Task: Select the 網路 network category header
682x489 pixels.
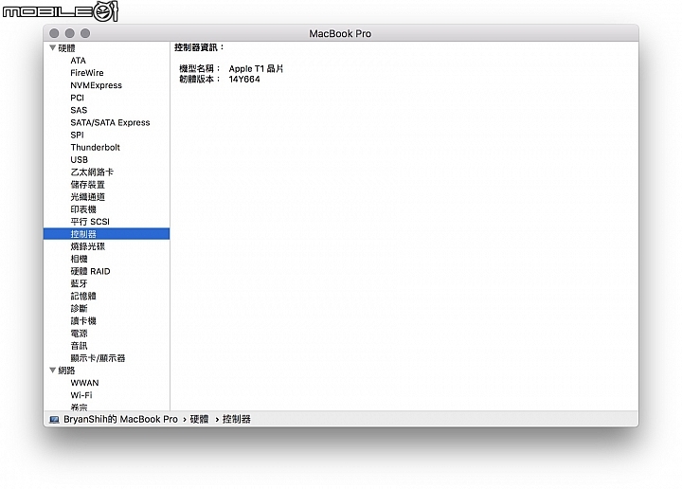Action: point(66,371)
